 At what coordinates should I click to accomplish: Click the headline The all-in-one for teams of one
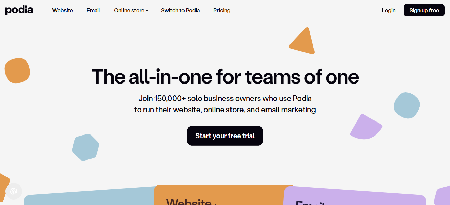pyautogui.click(x=225, y=76)
